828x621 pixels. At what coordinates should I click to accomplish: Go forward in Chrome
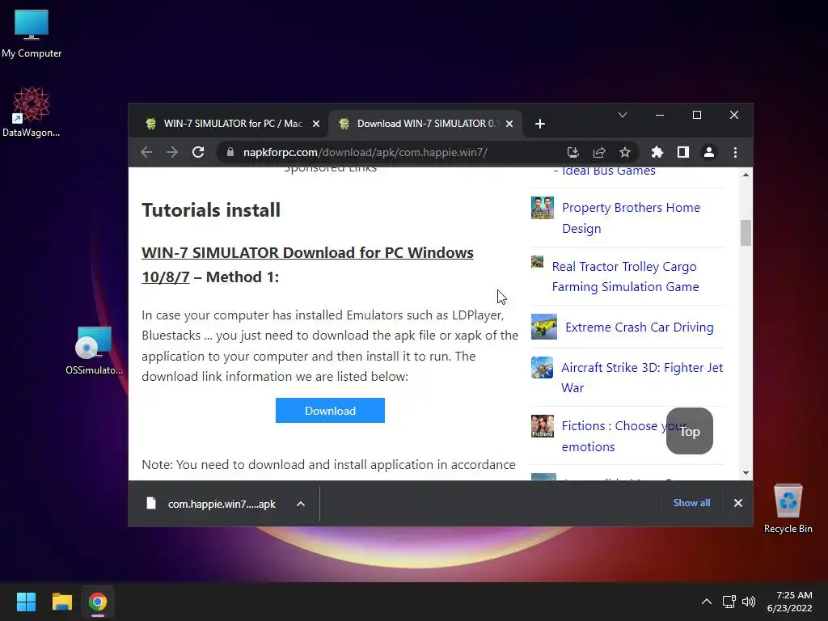(172, 153)
